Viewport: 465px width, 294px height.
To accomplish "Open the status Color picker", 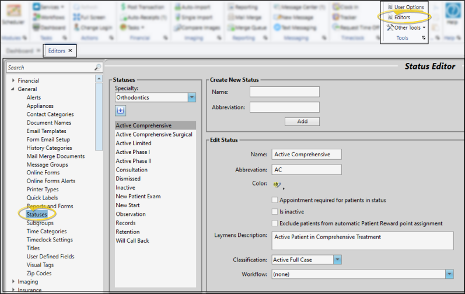I will (x=277, y=185).
